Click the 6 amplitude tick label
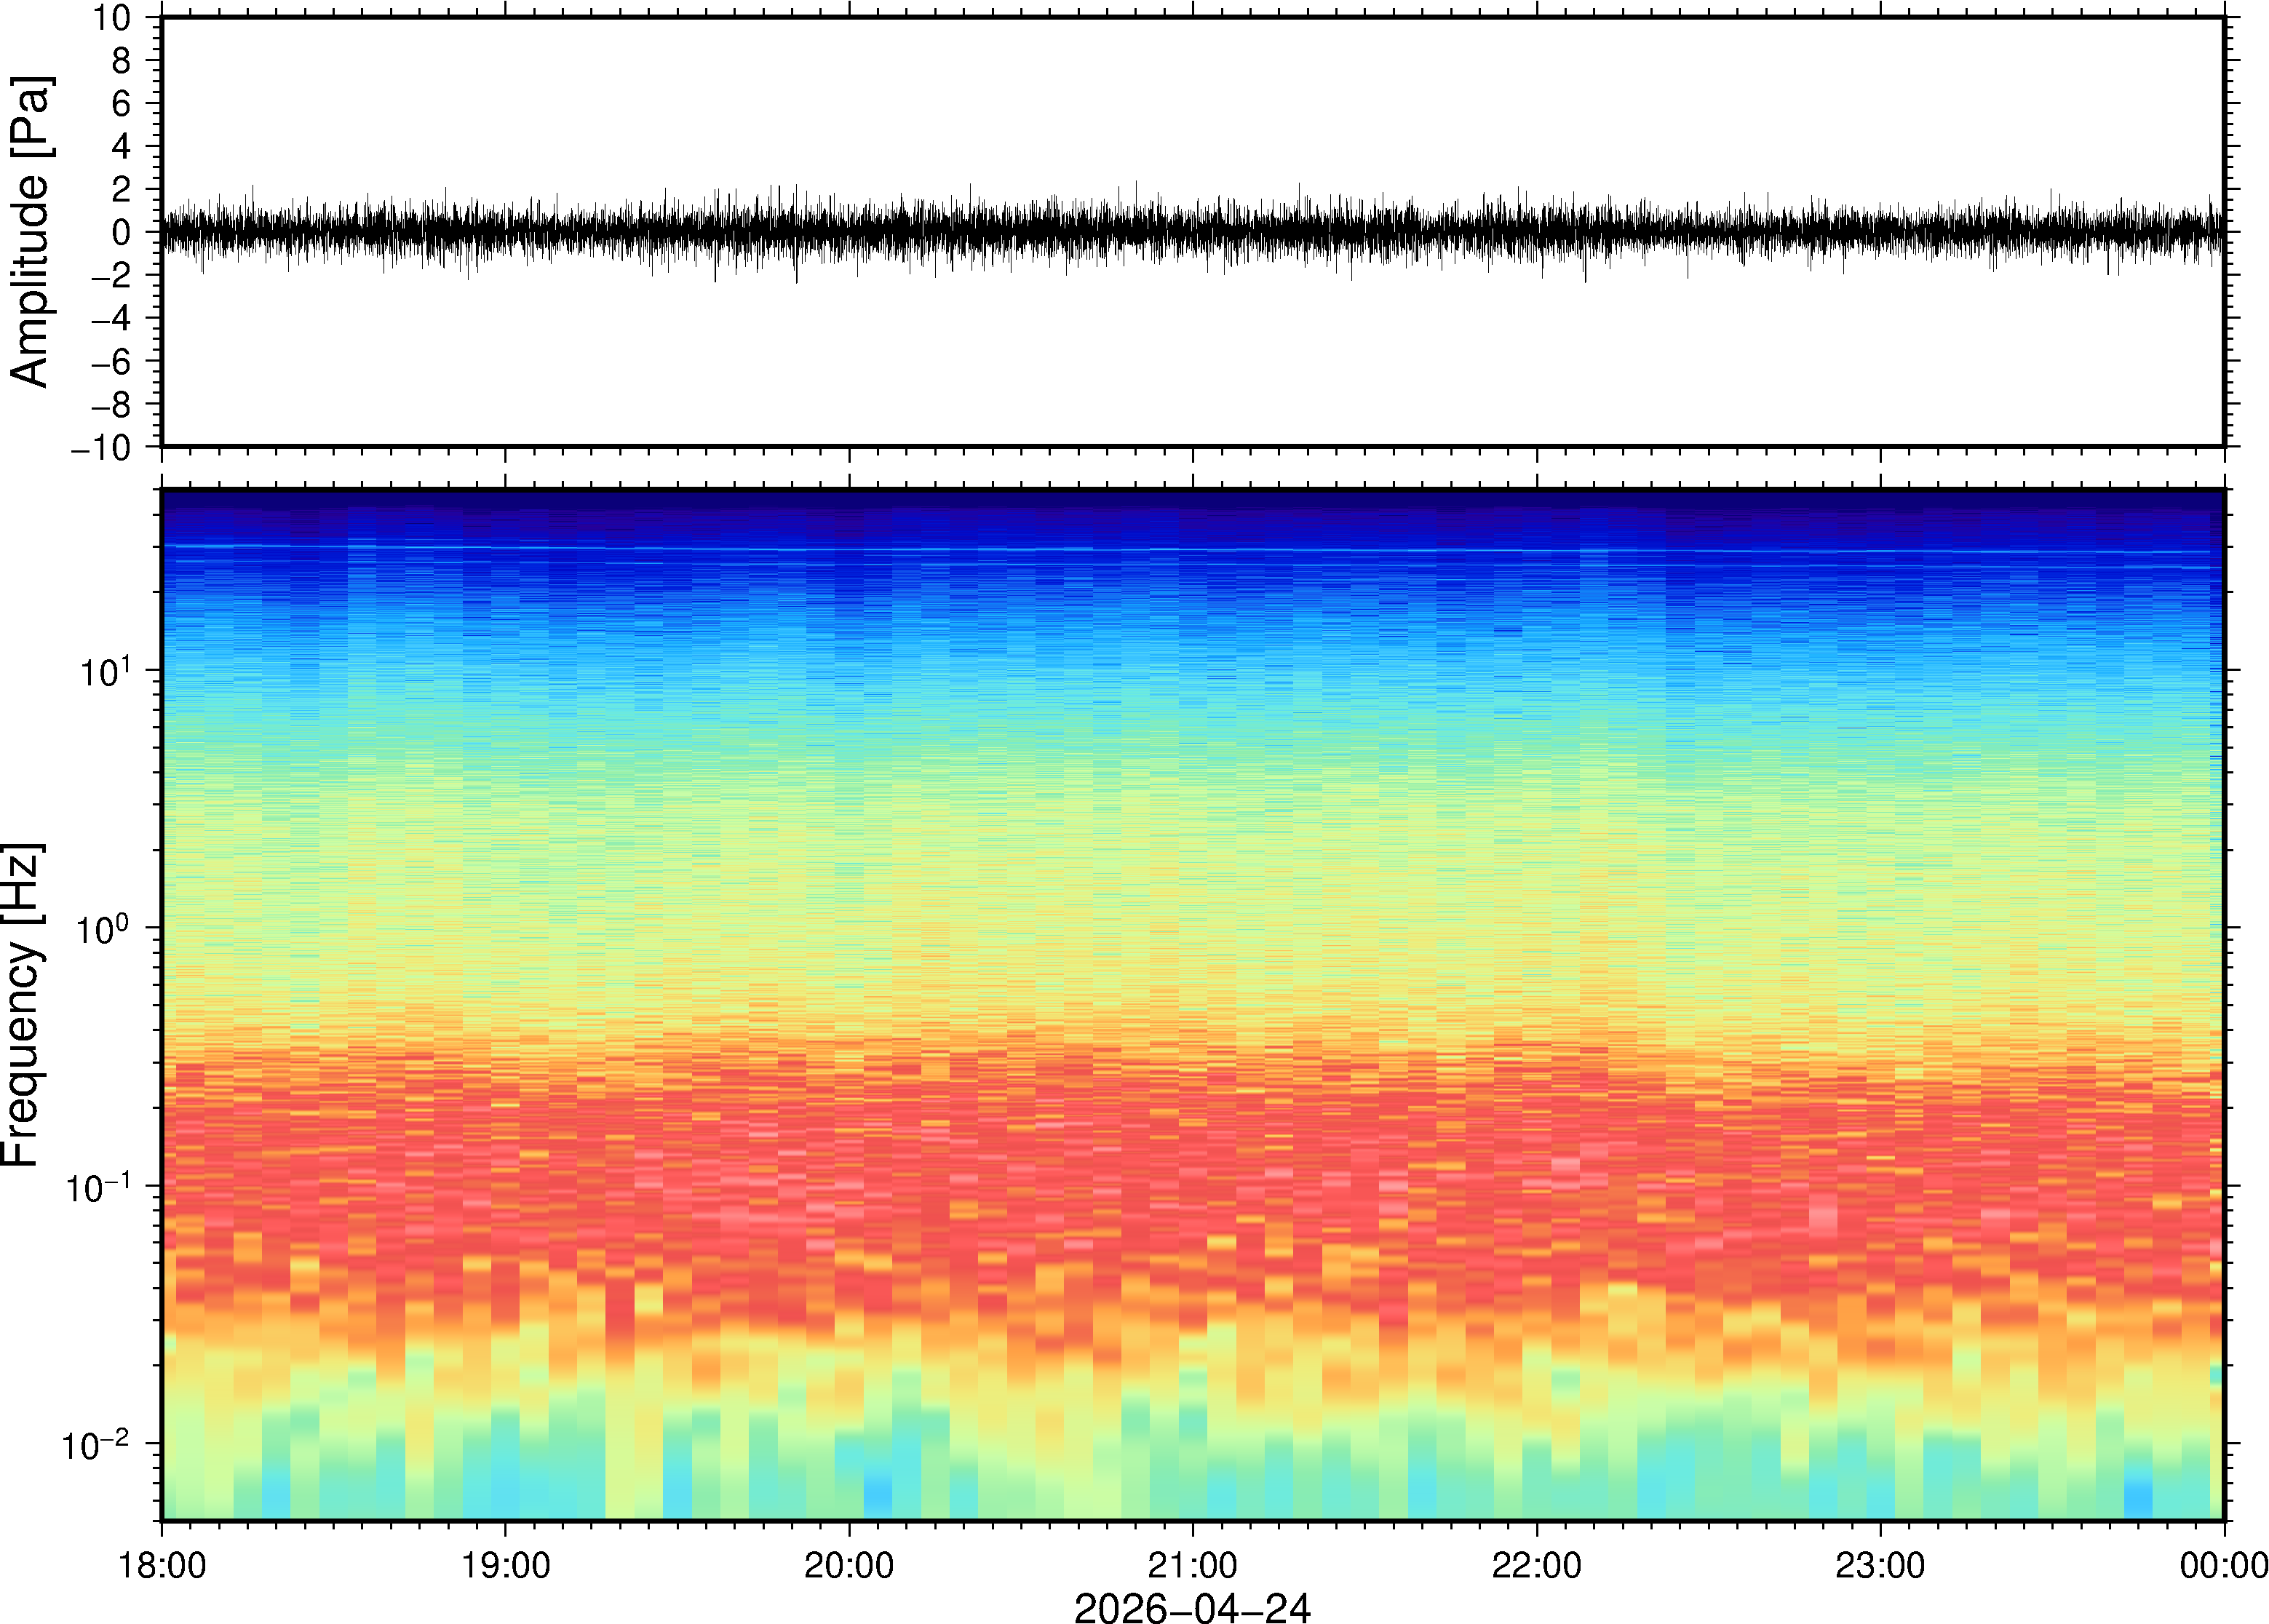Screen dimensions: 2269x1624 [x=122, y=104]
